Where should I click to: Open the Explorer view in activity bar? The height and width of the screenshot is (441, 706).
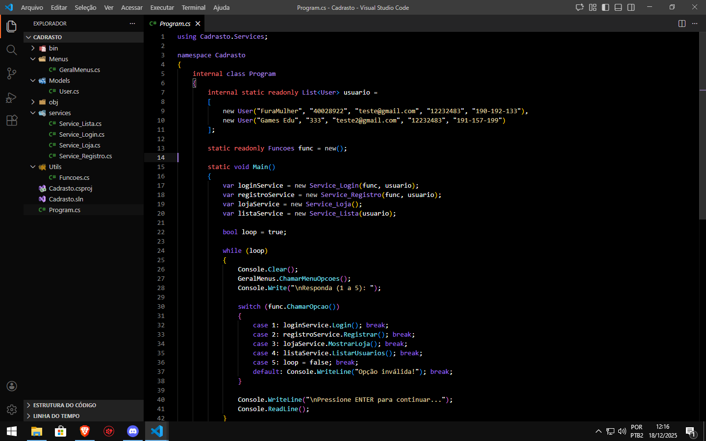click(12, 26)
